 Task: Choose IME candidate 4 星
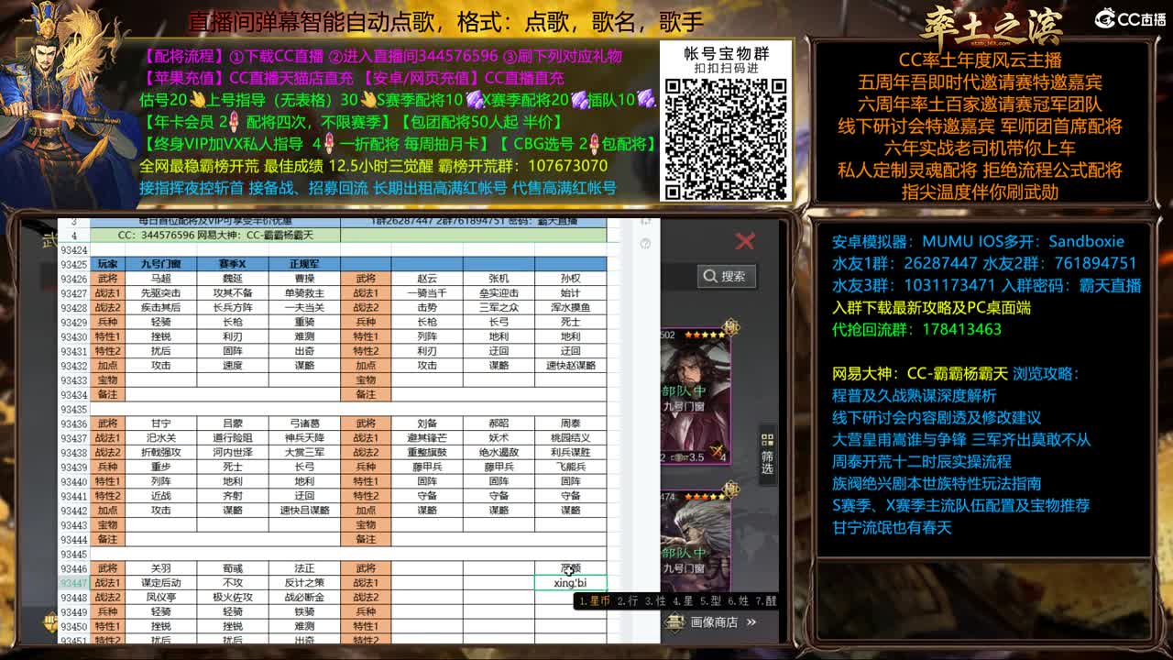683,601
